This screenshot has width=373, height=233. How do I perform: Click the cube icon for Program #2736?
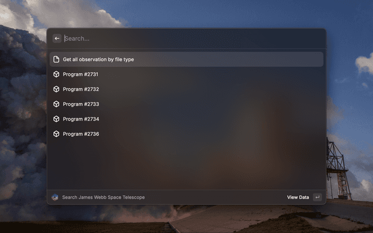coord(56,134)
